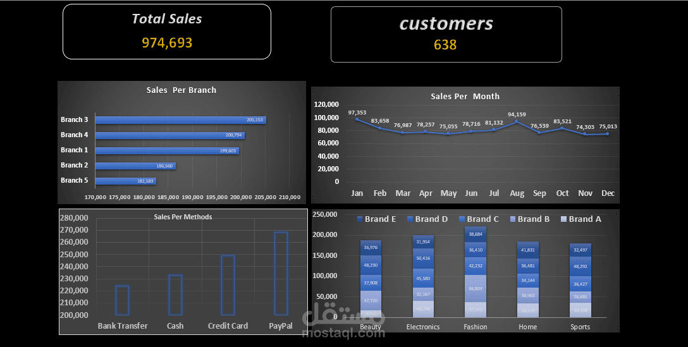
Task: Select the Branch 2 axis label
Action: [74, 165]
